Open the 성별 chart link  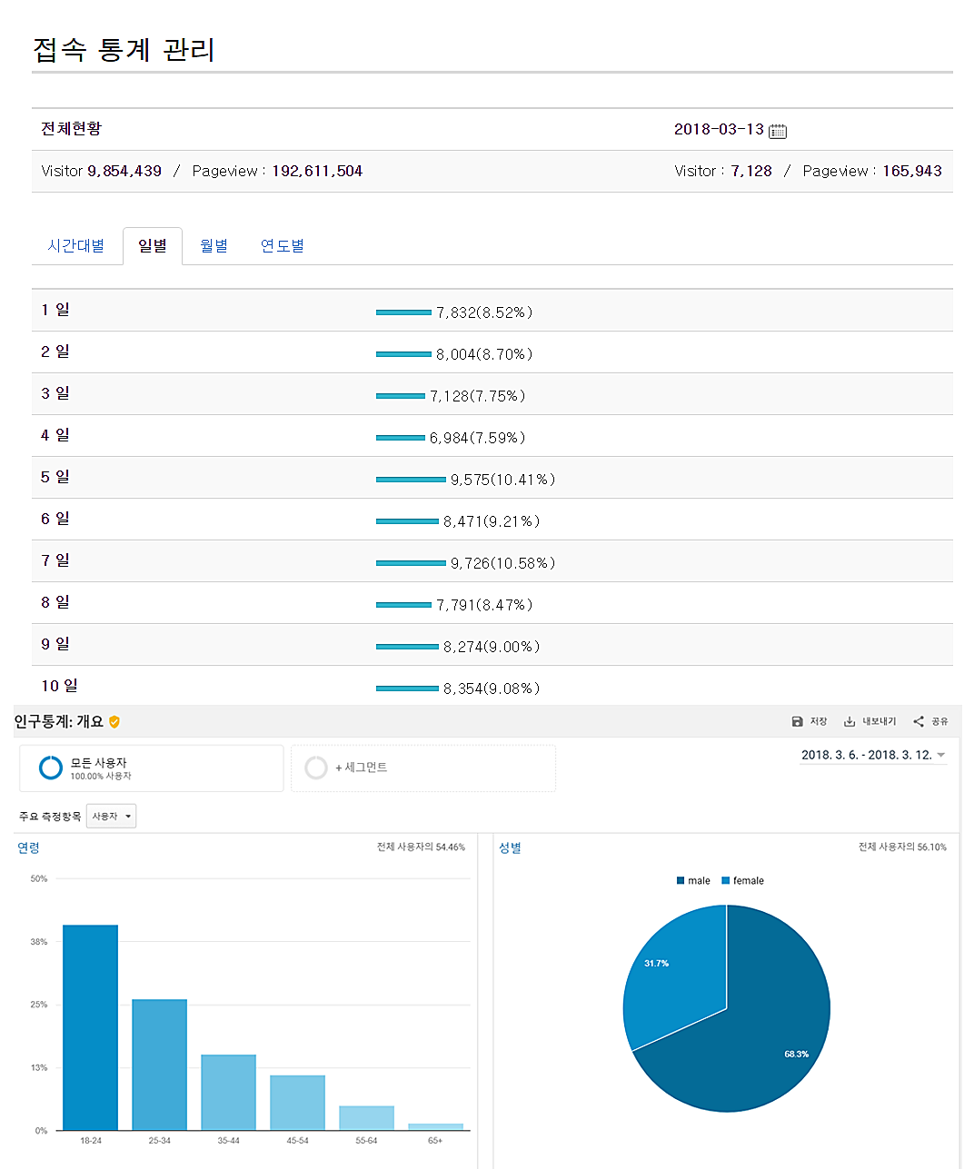(510, 847)
